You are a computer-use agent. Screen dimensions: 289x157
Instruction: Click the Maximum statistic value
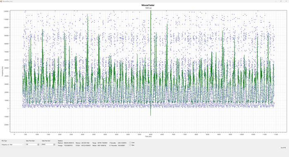point(69,143)
